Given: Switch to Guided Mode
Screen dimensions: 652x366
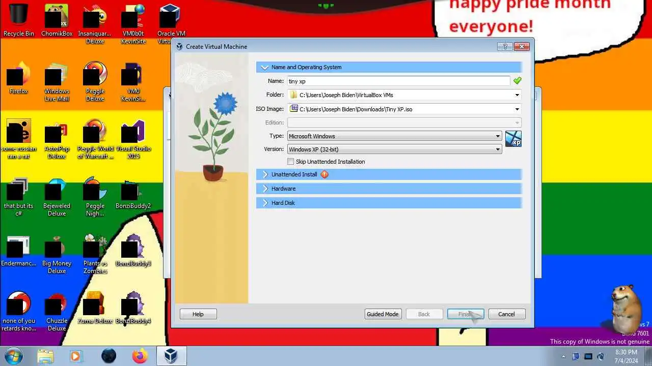Looking at the screenshot, I should coord(383,314).
